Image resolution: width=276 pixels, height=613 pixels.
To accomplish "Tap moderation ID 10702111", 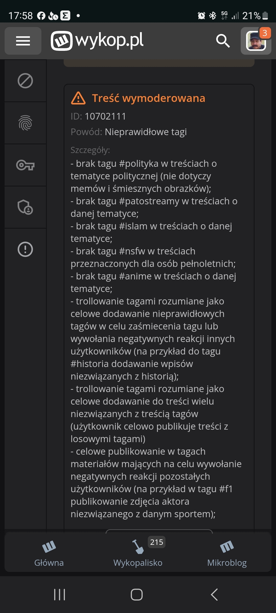I will point(105,116).
